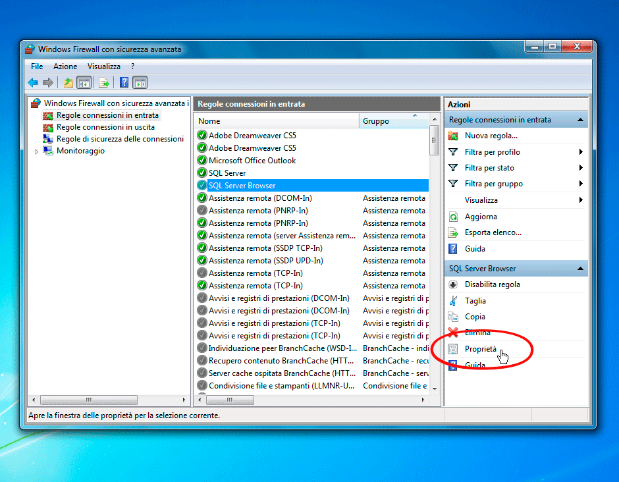Click the Filtra per profilo funnel icon
The image size is (619, 482).
tap(453, 152)
